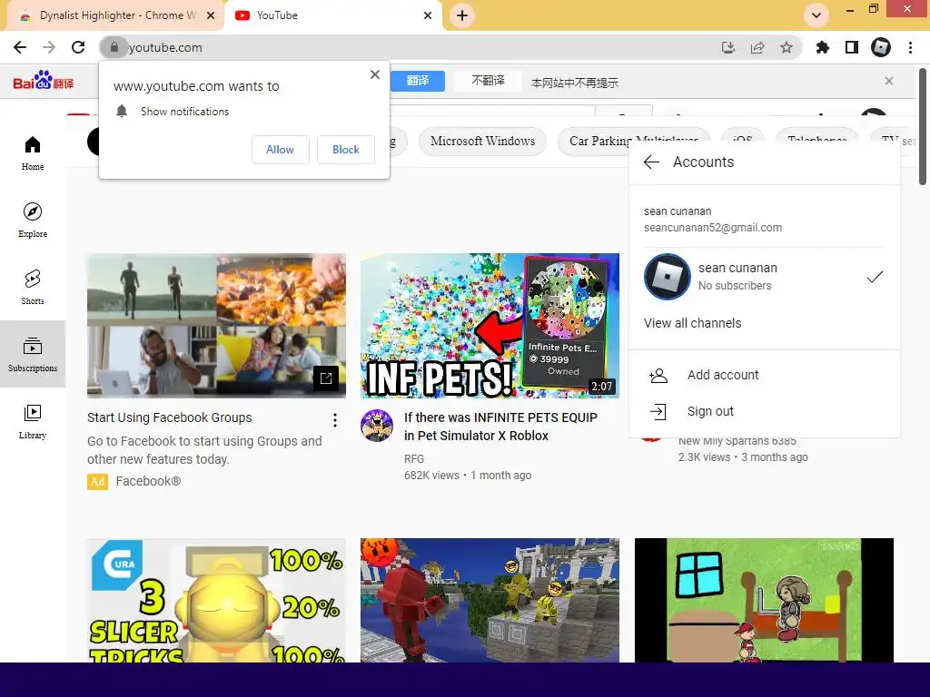Click the Sign out arrow icon
This screenshot has height=697, width=930.
coord(658,411)
